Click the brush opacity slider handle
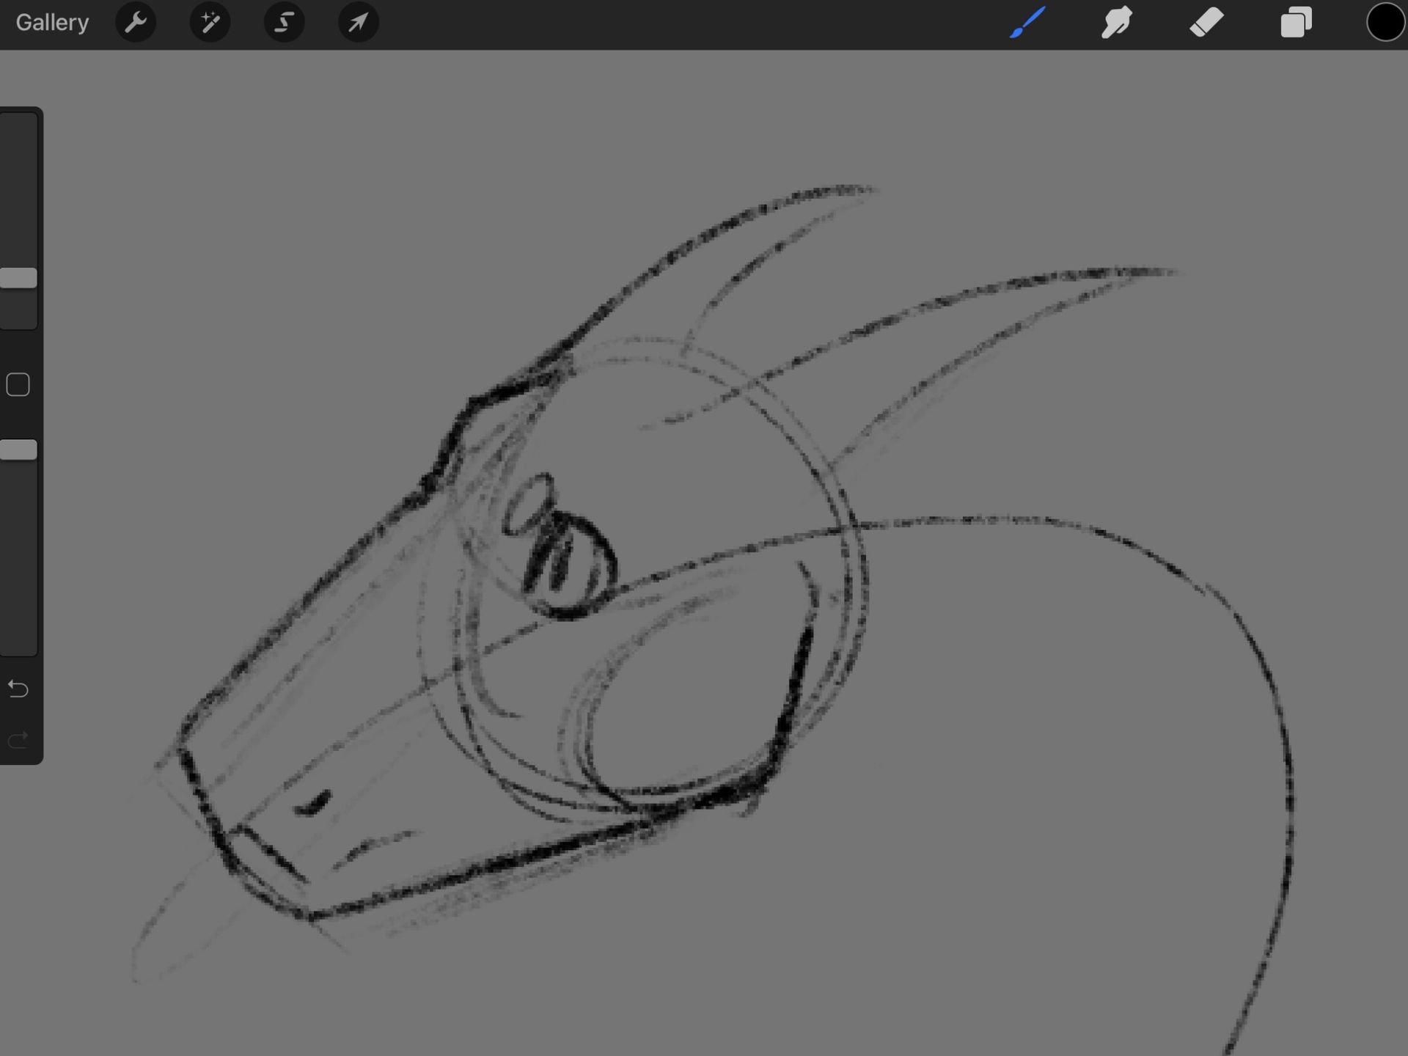The height and width of the screenshot is (1056, 1408). point(18,450)
